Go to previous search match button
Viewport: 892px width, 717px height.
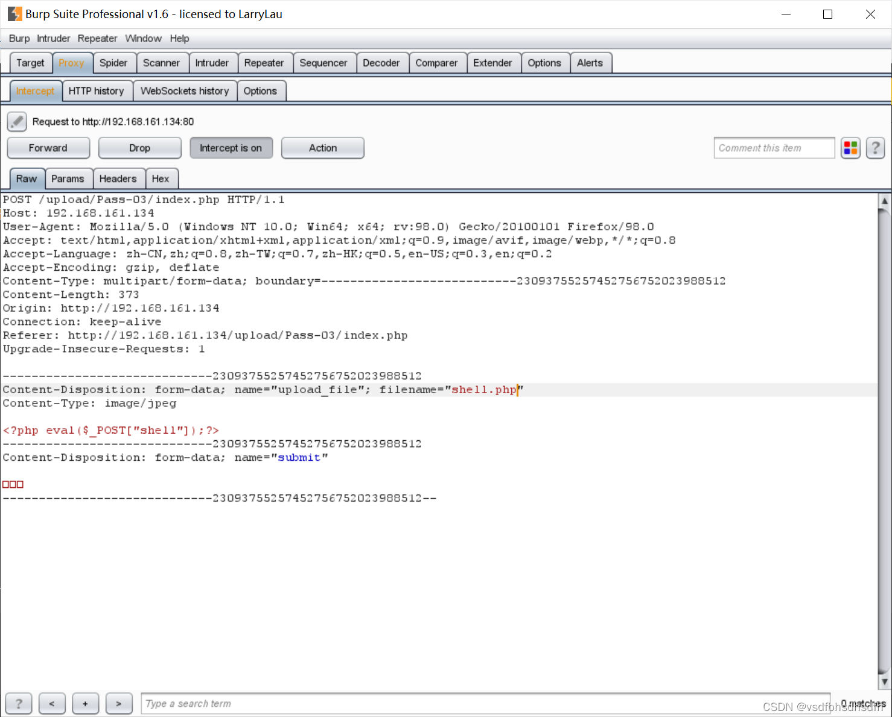tap(52, 704)
